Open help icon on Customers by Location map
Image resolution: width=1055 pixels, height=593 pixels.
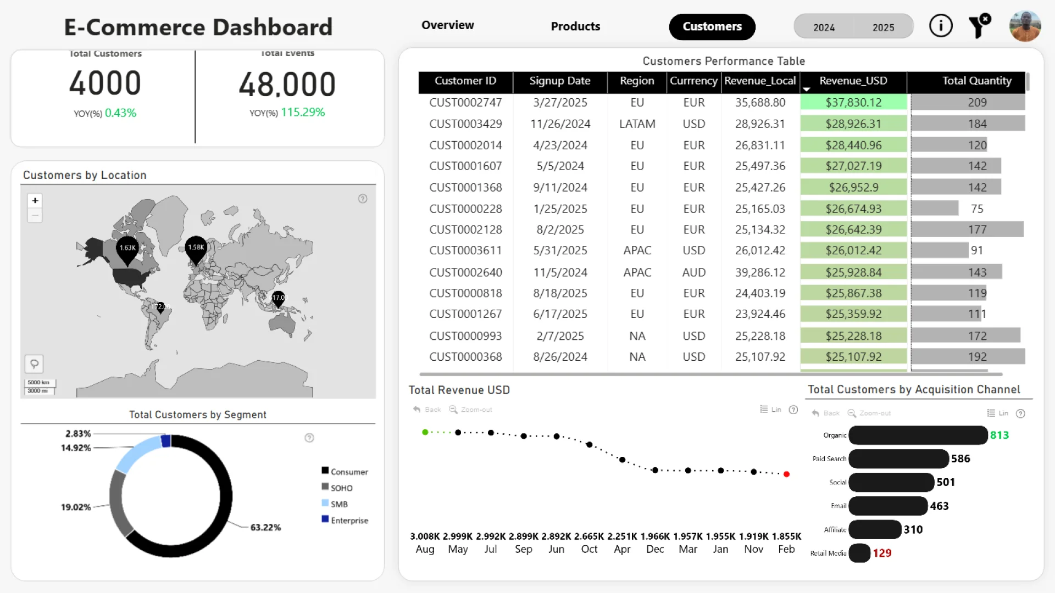(x=363, y=199)
